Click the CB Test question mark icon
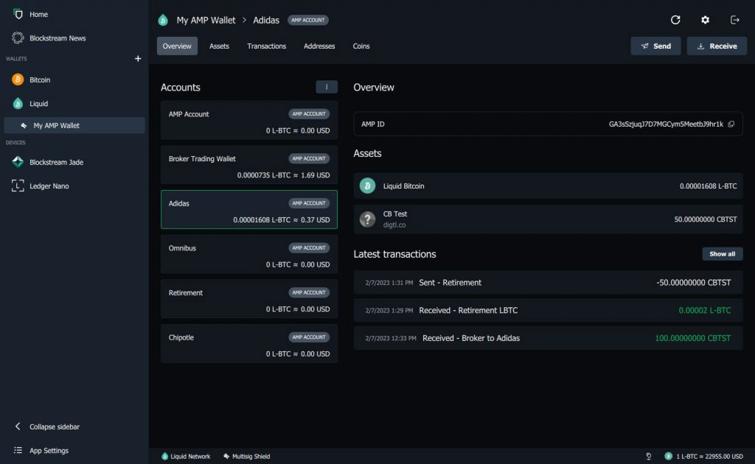The width and height of the screenshot is (755, 464). tap(367, 219)
